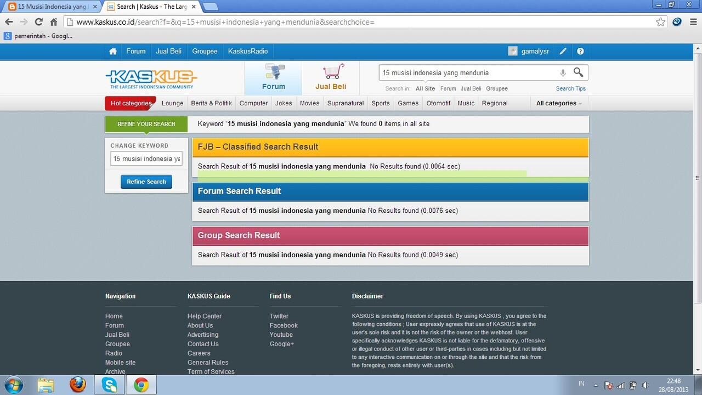This screenshot has width=702, height=395.
Task: Click the volume speaker tray icon
Action: pyautogui.click(x=646, y=385)
